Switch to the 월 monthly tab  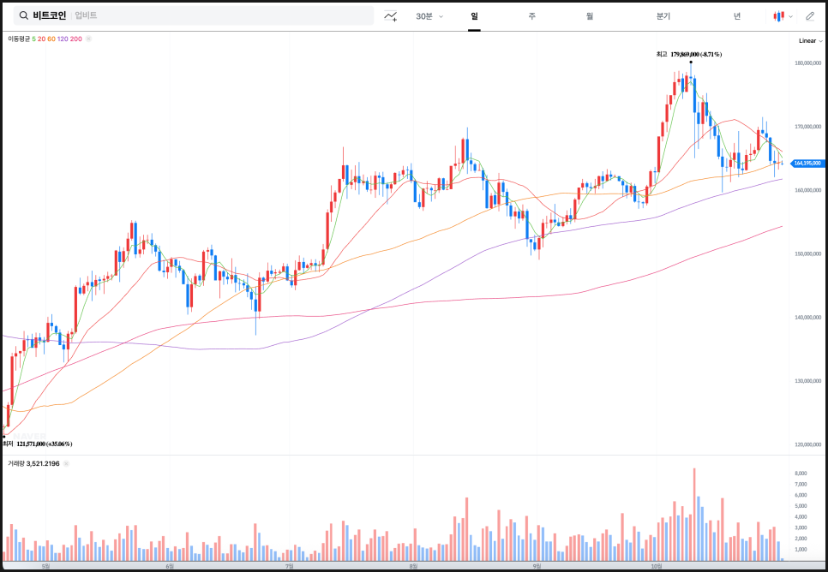pyautogui.click(x=590, y=15)
